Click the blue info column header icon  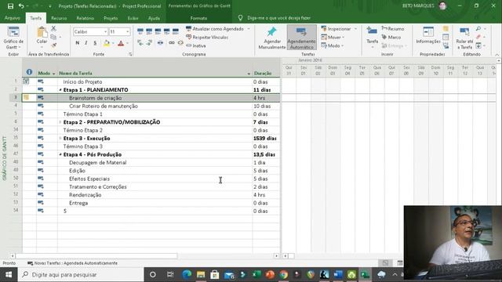[x=29, y=72]
